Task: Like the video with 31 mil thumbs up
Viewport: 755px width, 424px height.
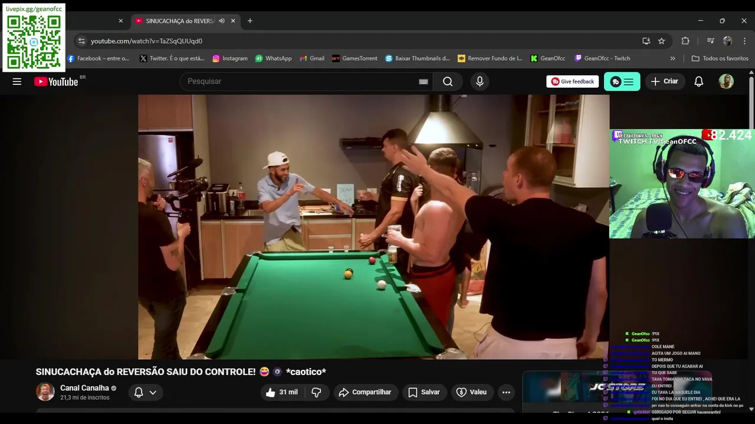Action: tap(282, 392)
